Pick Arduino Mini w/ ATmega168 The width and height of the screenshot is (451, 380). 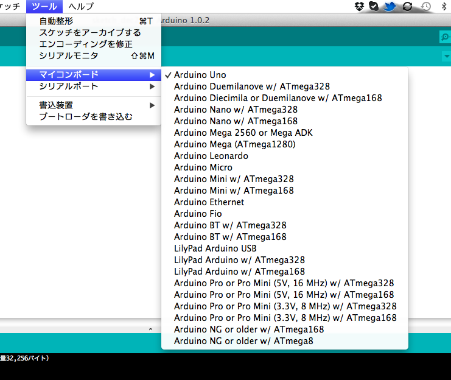point(285,191)
